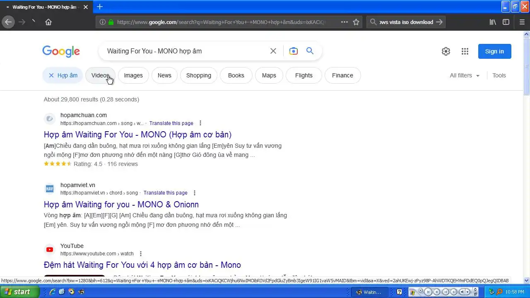Click the hopamchuan.com site name
The height and width of the screenshot is (298, 530).
[x=84, y=115]
